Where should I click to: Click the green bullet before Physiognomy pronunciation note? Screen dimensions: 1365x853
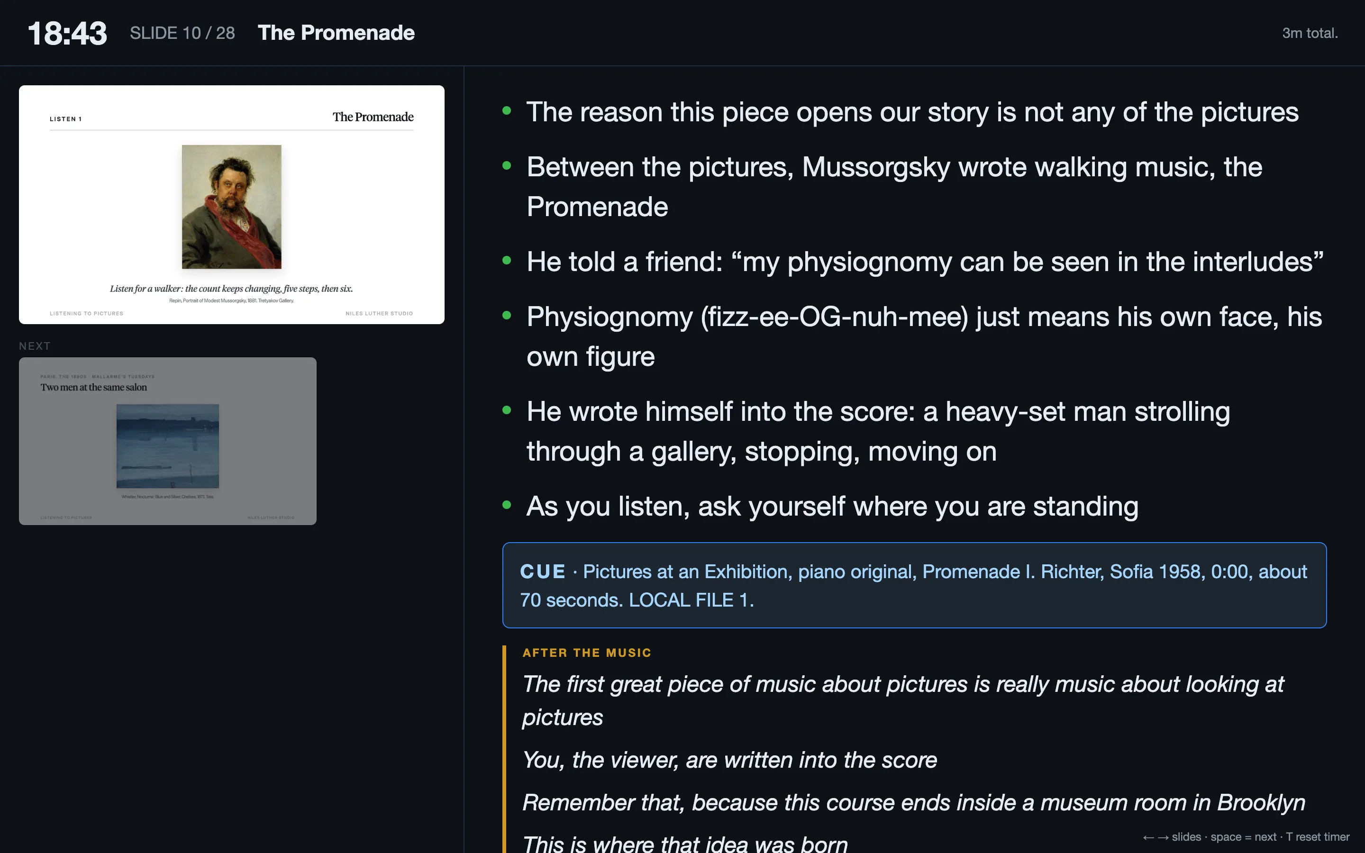(507, 316)
